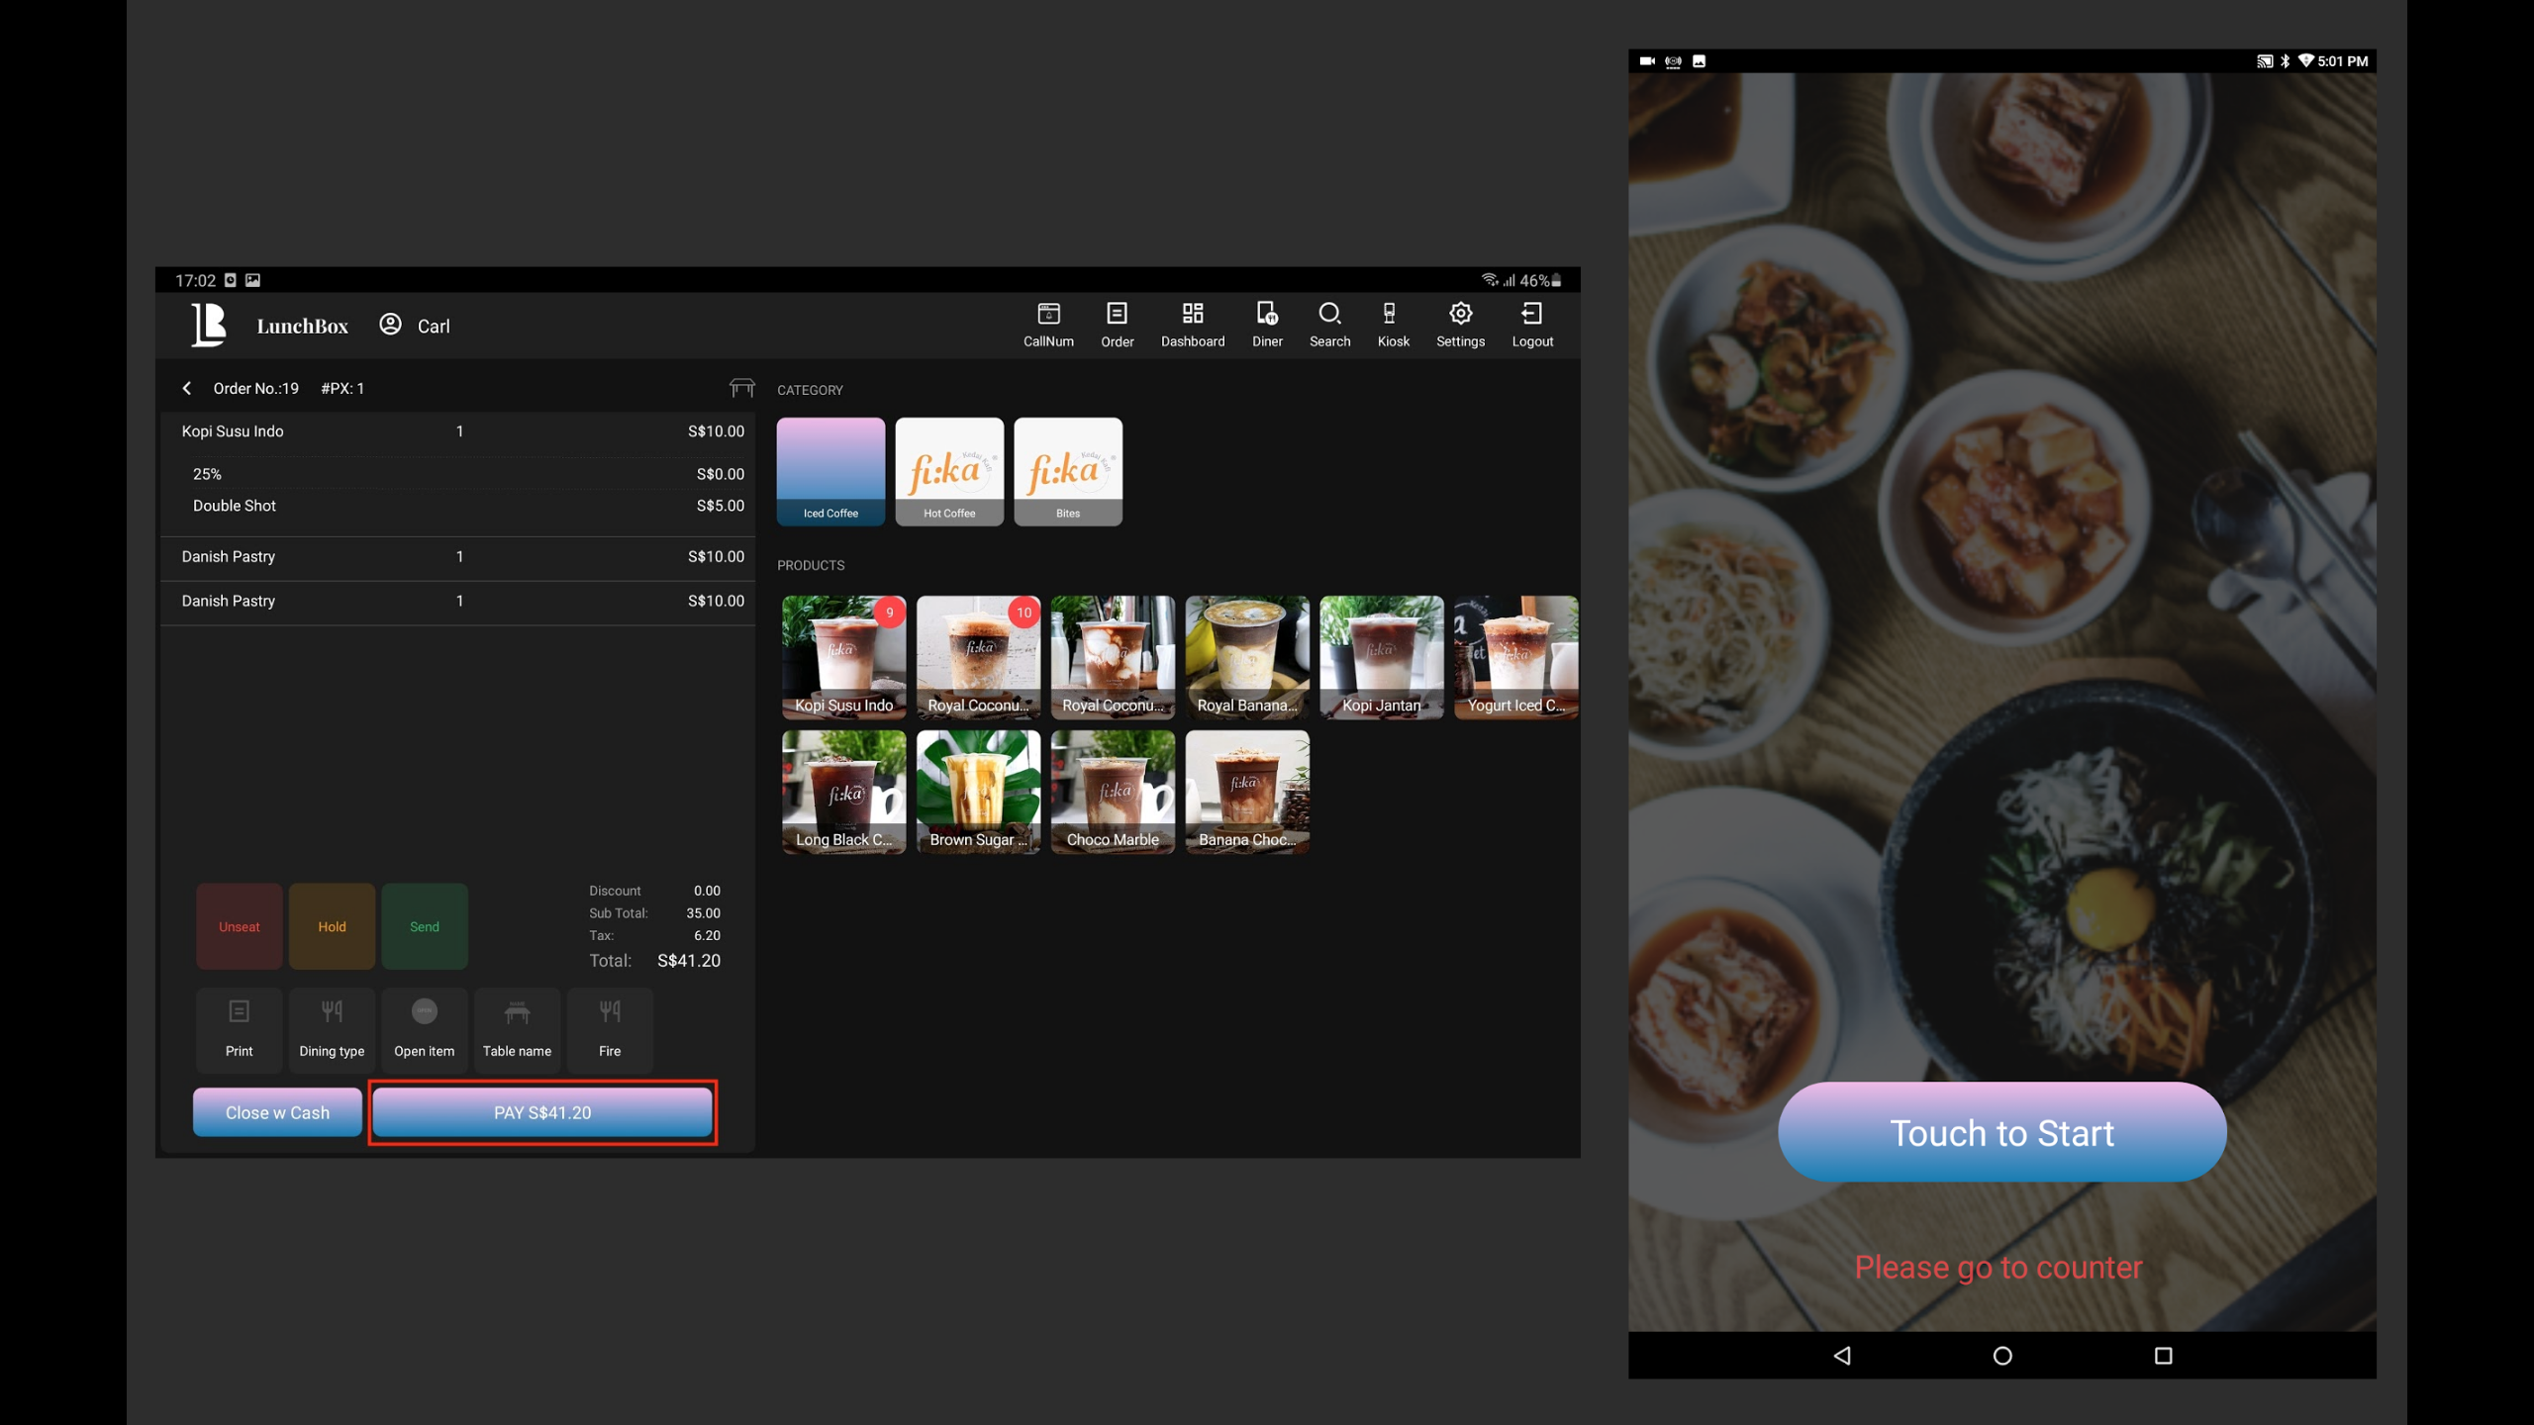This screenshot has height=1425, width=2534.
Task: Go back using the order back chevron
Action: tap(187, 388)
